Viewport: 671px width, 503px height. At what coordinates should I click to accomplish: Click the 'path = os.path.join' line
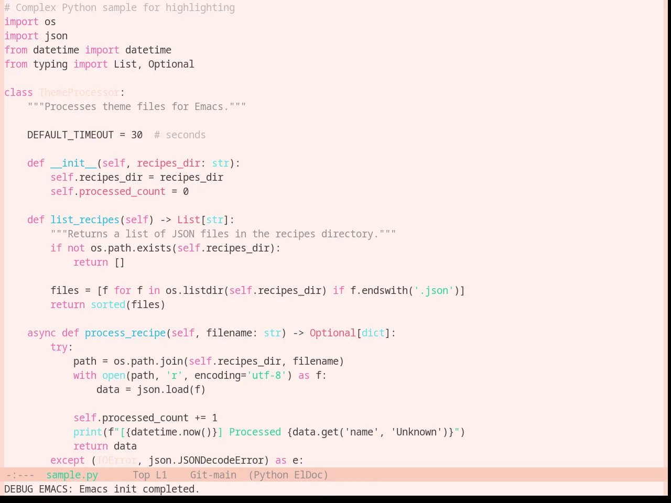(209, 362)
